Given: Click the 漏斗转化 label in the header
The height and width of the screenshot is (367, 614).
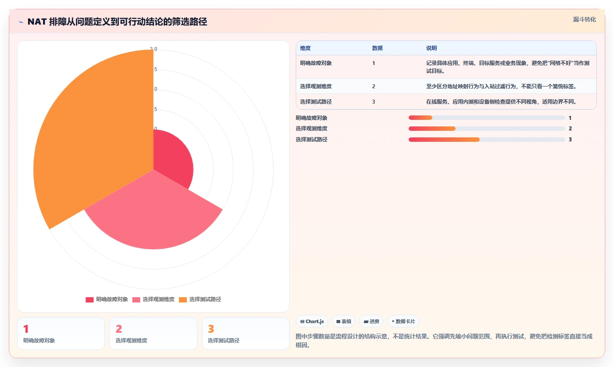Looking at the screenshot, I should tap(584, 19).
